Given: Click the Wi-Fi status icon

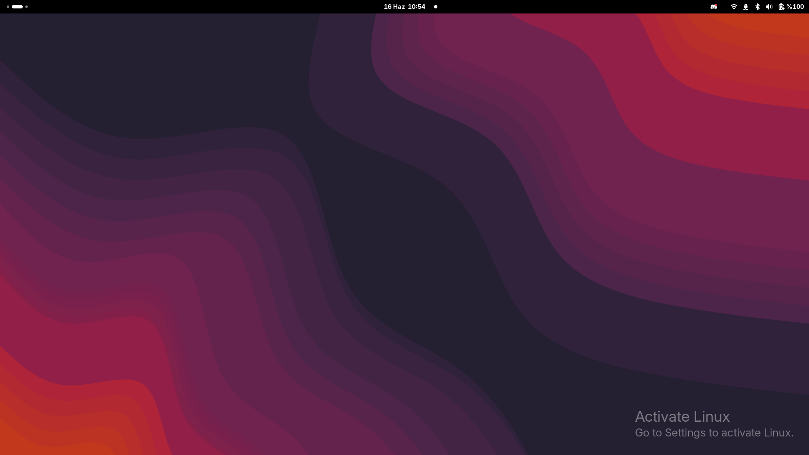Looking at the screenshot, I should (734, 7).
